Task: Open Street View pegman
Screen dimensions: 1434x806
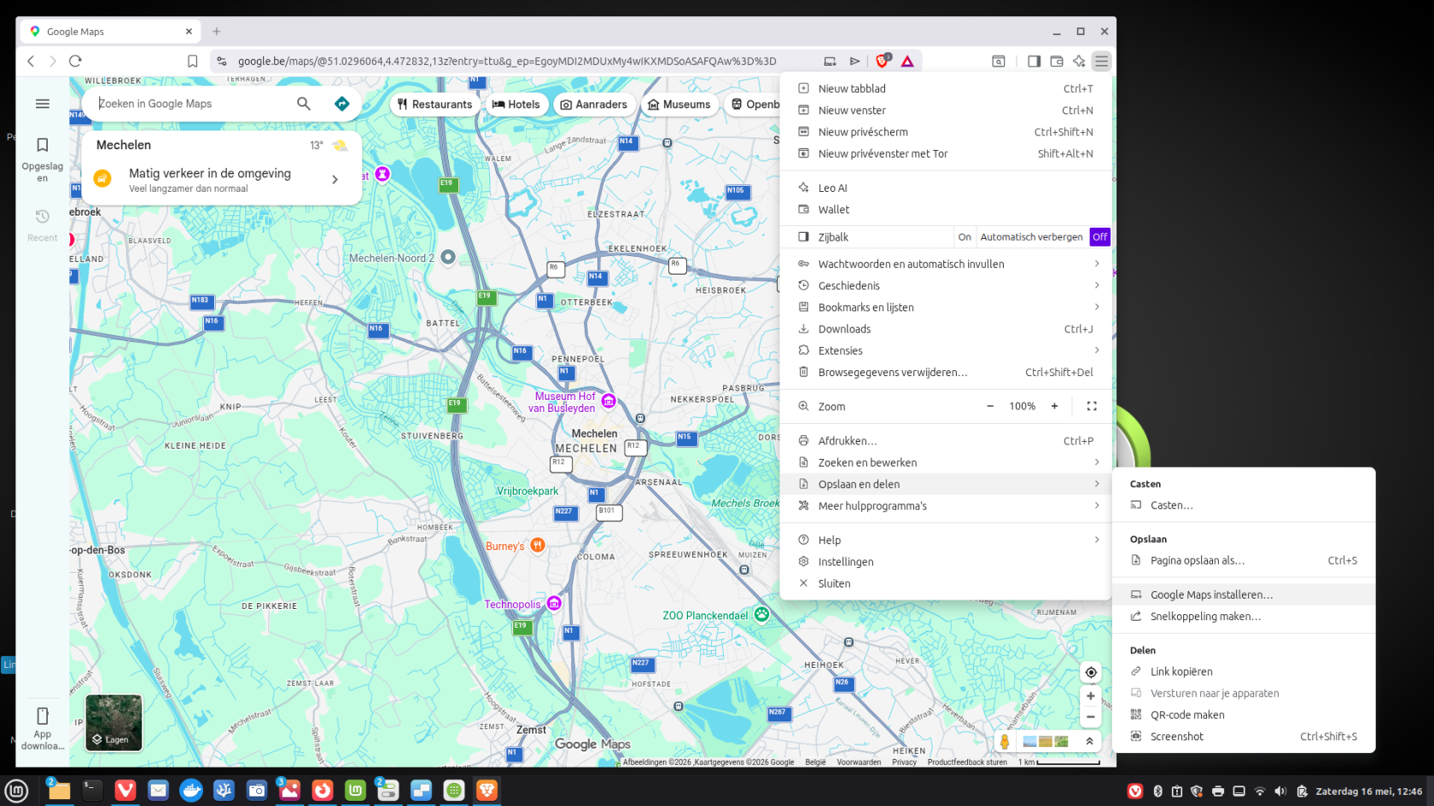Action: [1005, 742]
